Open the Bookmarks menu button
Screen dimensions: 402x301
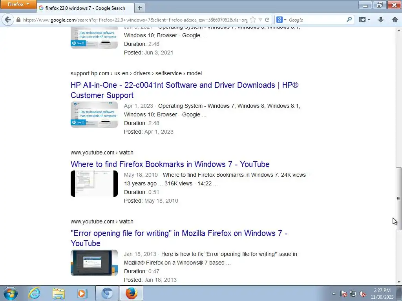pyautogui.click(x=365, y=20)
